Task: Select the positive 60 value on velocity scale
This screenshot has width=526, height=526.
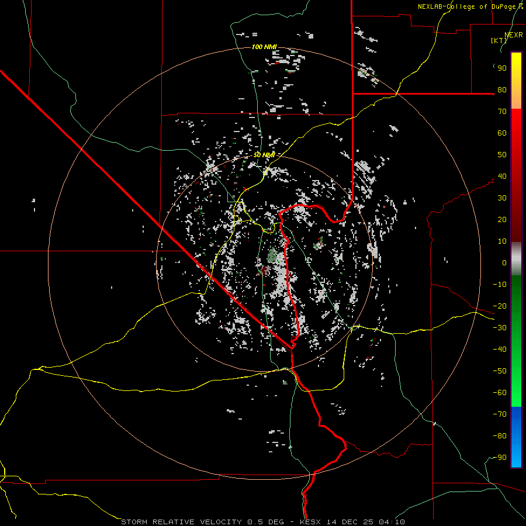Action: [502, 133]
